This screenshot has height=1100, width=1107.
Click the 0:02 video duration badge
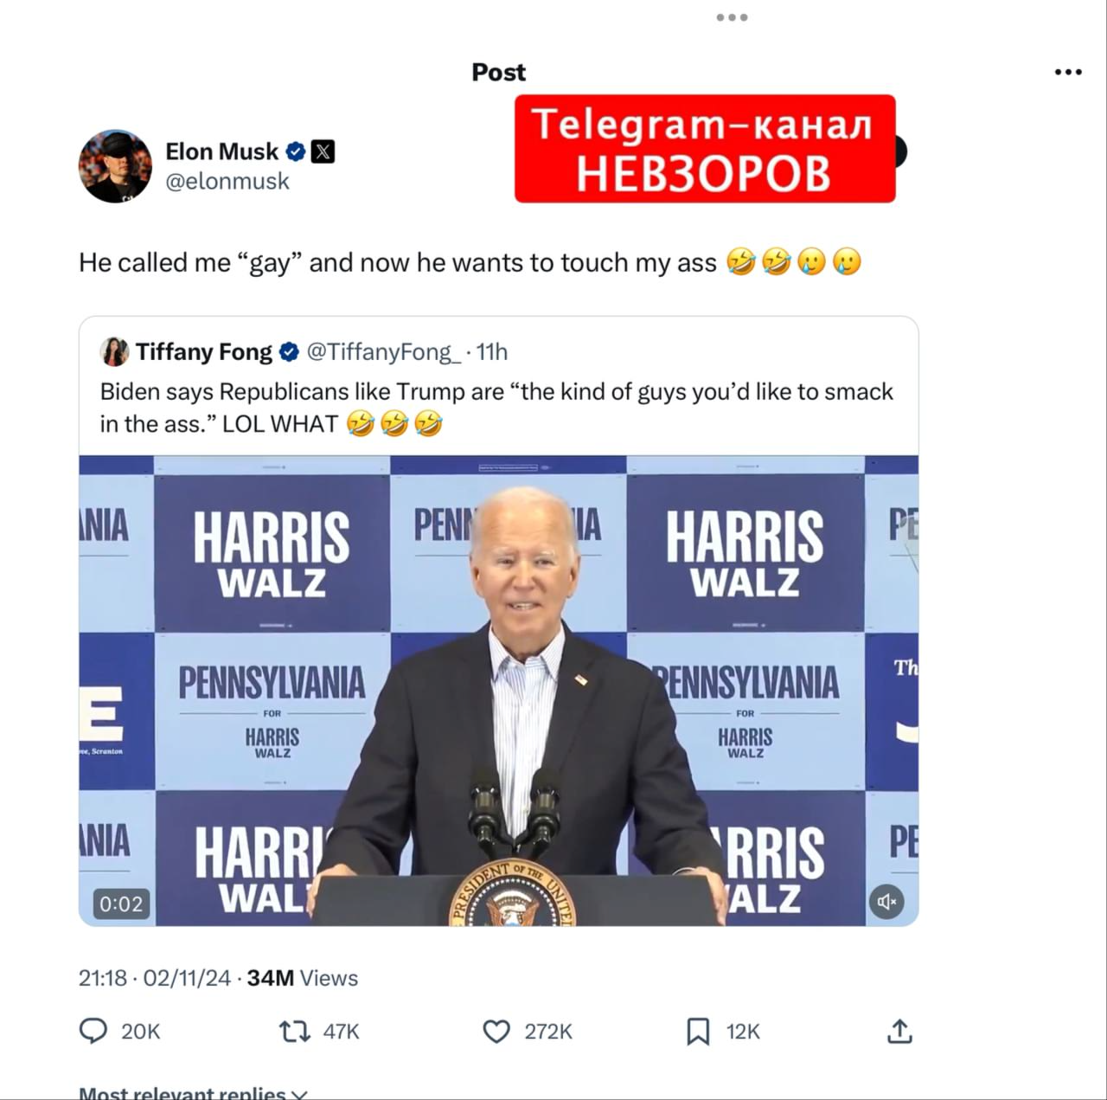121,904
